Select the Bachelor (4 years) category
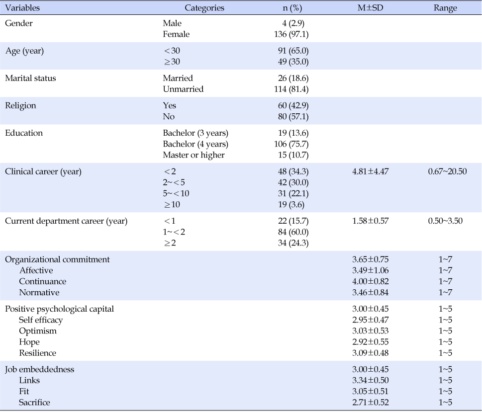The width and height of the screenshot is (482, 413). click(195, 144)
